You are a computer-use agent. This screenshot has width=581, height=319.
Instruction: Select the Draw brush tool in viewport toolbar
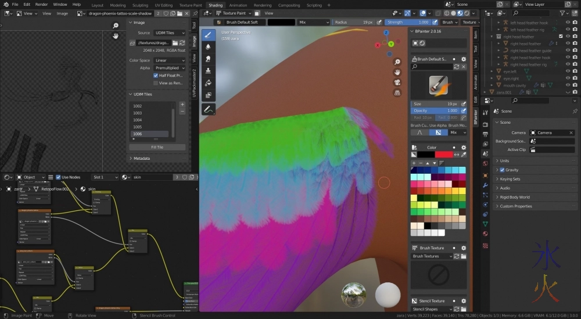pyautogui.click(x=208, y=35)
